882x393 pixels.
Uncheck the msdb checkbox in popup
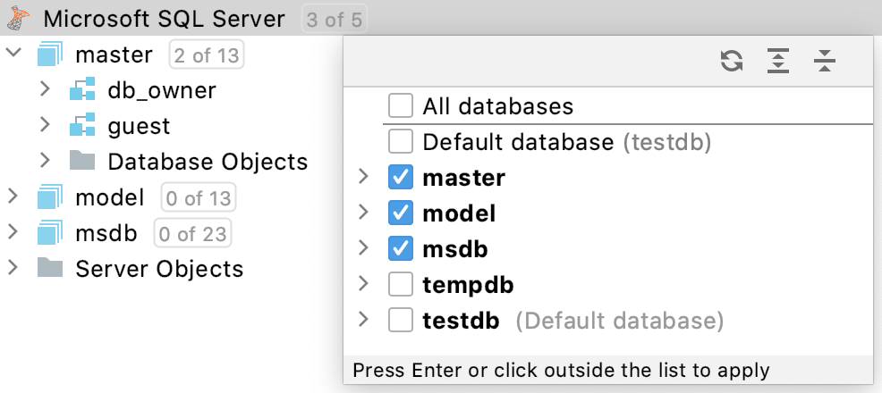[401, 249]
